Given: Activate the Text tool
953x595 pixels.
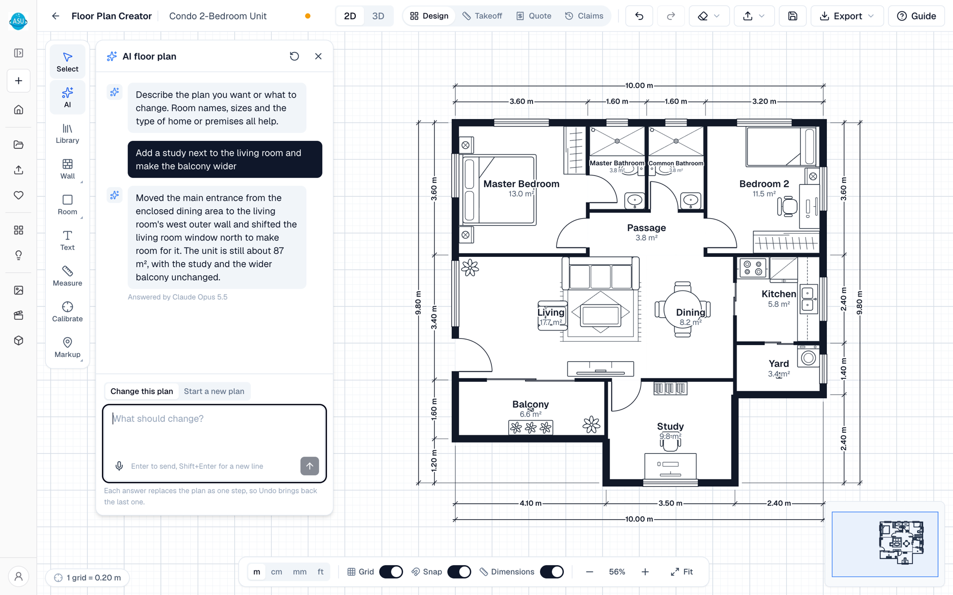Looking at the screenshot, I should click(68, 240).
